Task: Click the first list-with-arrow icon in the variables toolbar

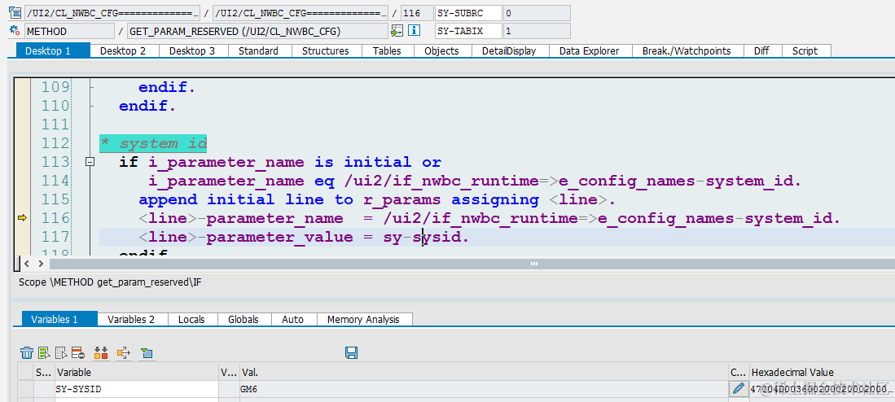Action: [x=45, y=352]
